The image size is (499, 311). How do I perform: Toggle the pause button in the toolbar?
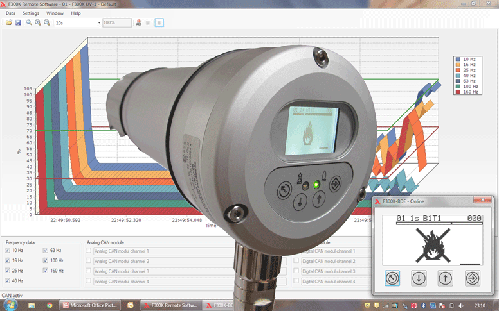coord(159,22)
